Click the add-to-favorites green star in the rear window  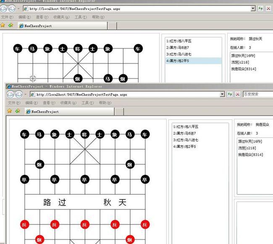11,25
